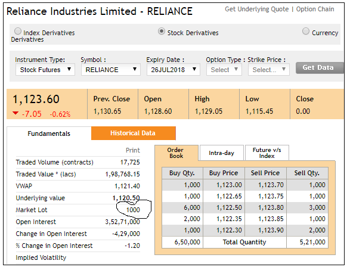Image resolution: width=347 pixels, height=267 pixels.
Task: Click buy price 1,123.00 in order book
Action: pos(229,185)
